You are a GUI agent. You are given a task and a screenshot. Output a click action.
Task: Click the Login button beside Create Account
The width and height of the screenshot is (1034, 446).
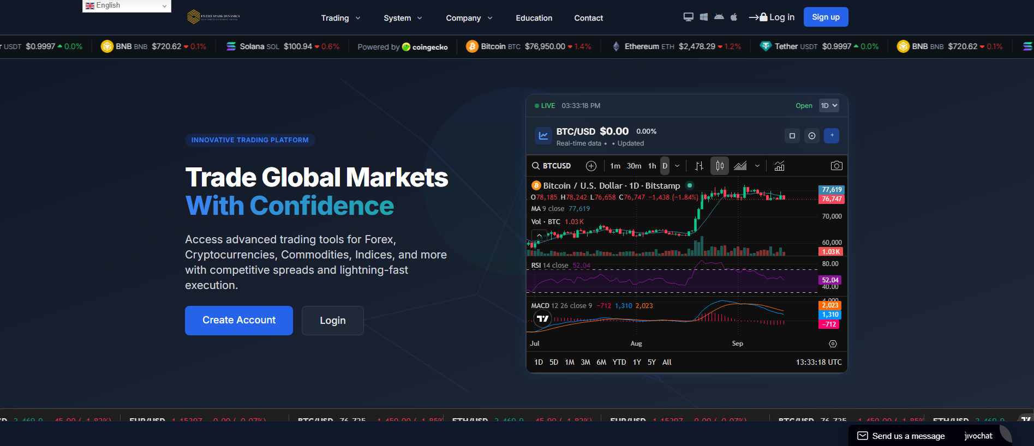[333, 321]
